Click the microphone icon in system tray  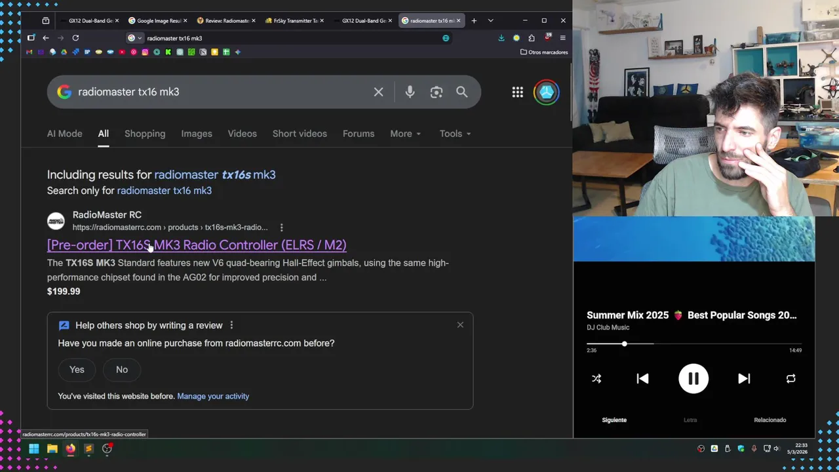[x=754, y=448]
